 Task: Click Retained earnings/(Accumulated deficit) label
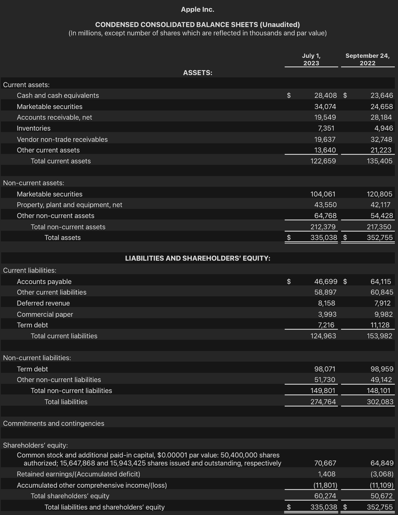click(79, 474)
